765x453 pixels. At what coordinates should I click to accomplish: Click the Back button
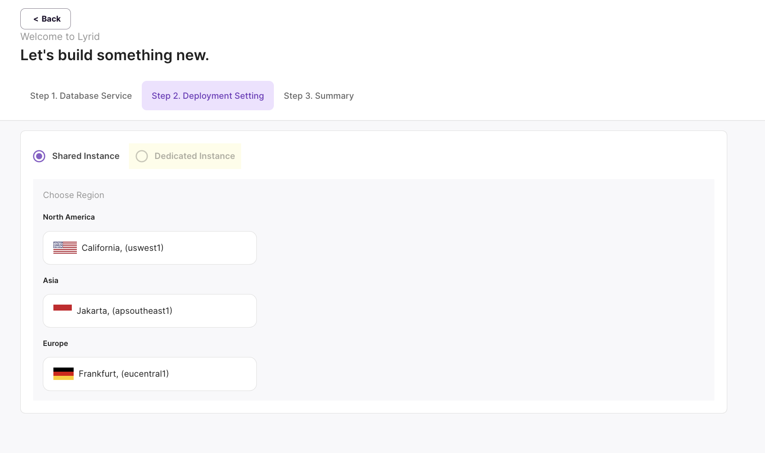pos(46,19)
